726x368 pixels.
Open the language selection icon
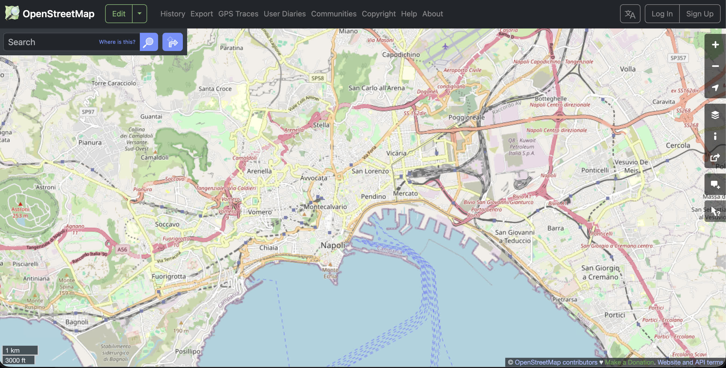630,14
